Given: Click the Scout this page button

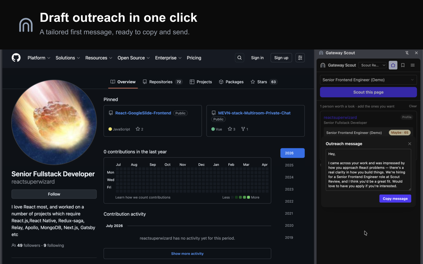Looking at the screenshot, I should 368,92.
